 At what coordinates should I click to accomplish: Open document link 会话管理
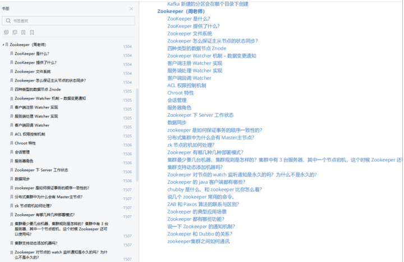(177, 100)
